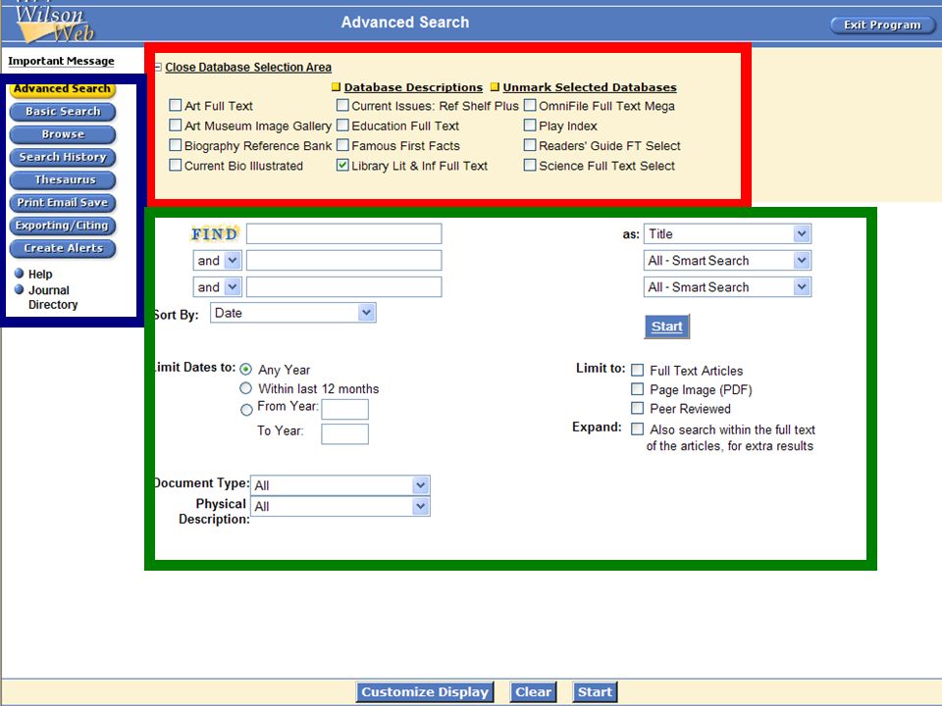942x706 pixels.
Task: Check Current Issues: Ref Shelf Plus
Action: coord(342,105)
